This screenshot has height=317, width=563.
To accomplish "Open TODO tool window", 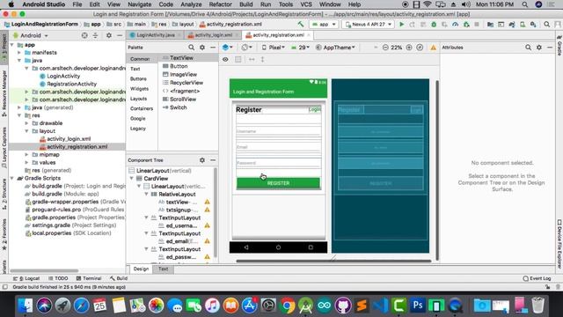I will click(58, 278).
